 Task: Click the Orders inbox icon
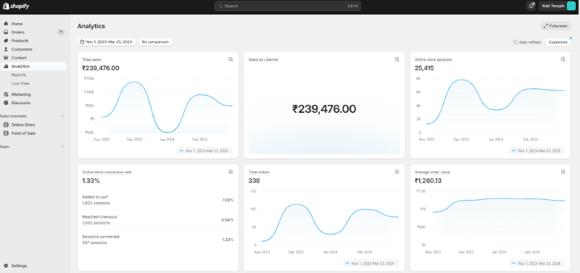[x=6, y=32]
